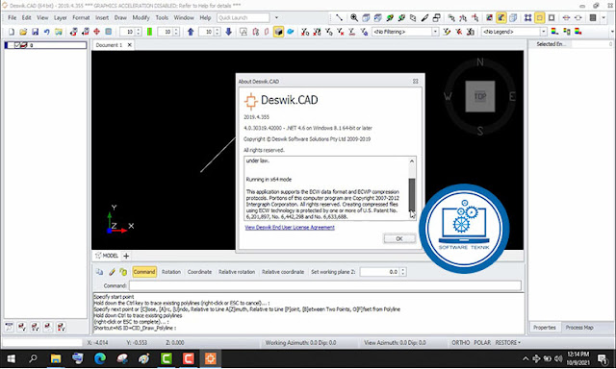This screenshot has height=369, width=616.
Task: Click the first rainbow legend icon
Action: 554,32
